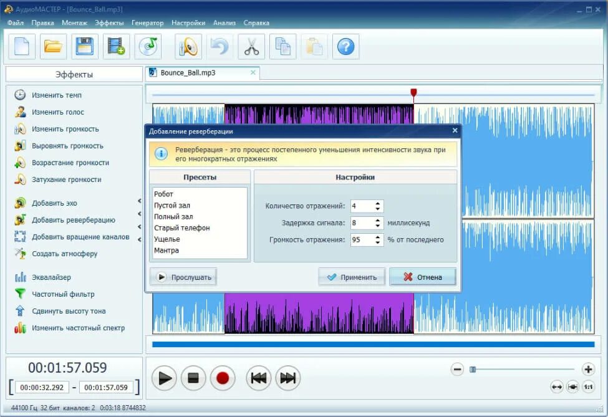Viewport: 608px width, 417px height.
Task: Copy the selection with the toolbar copy icon
Action: coord(282,47)
